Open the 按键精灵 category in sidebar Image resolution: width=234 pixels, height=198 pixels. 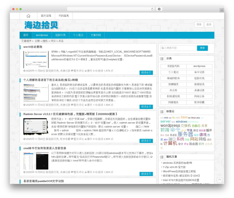[x=174, y=84]
